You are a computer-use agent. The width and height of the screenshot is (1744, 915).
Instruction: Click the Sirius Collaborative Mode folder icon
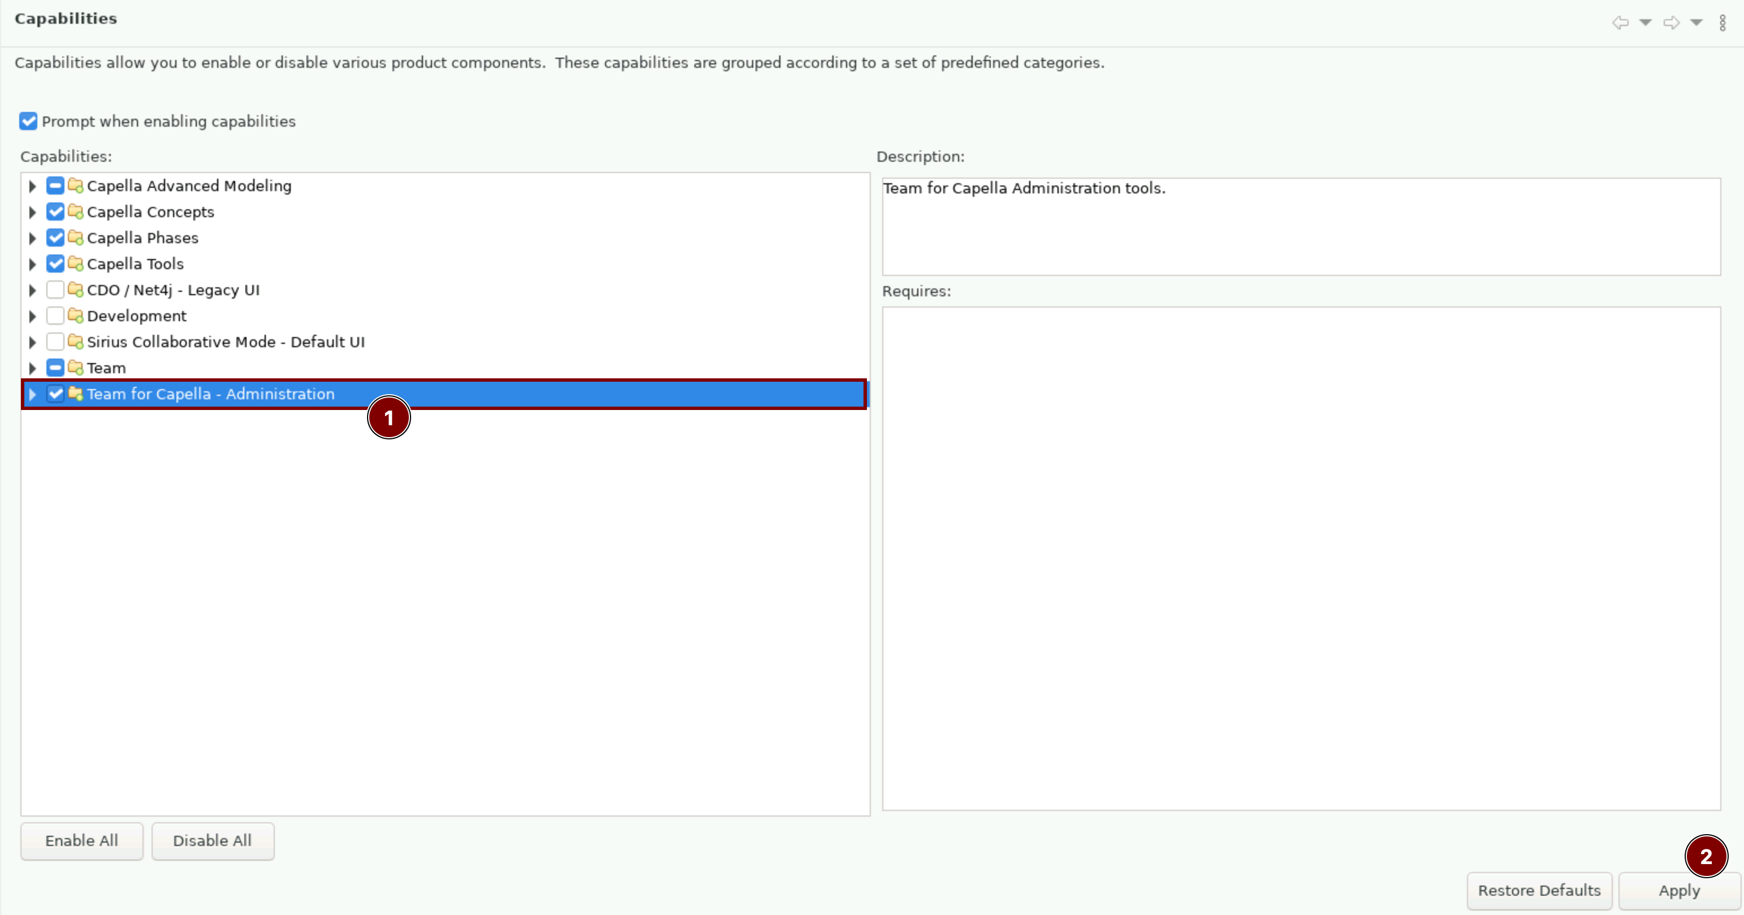(x=76, y=342)
